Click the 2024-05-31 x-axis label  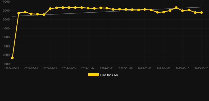coord(12,68)
